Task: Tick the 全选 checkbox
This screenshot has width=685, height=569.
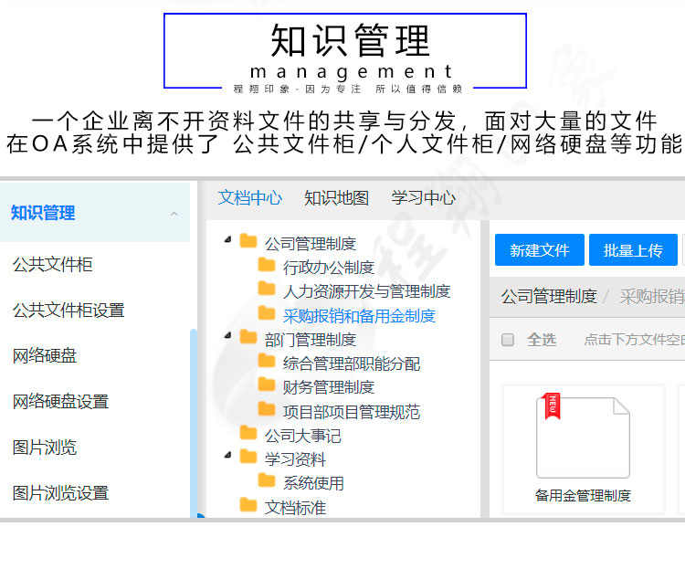Action: (508, 340)
